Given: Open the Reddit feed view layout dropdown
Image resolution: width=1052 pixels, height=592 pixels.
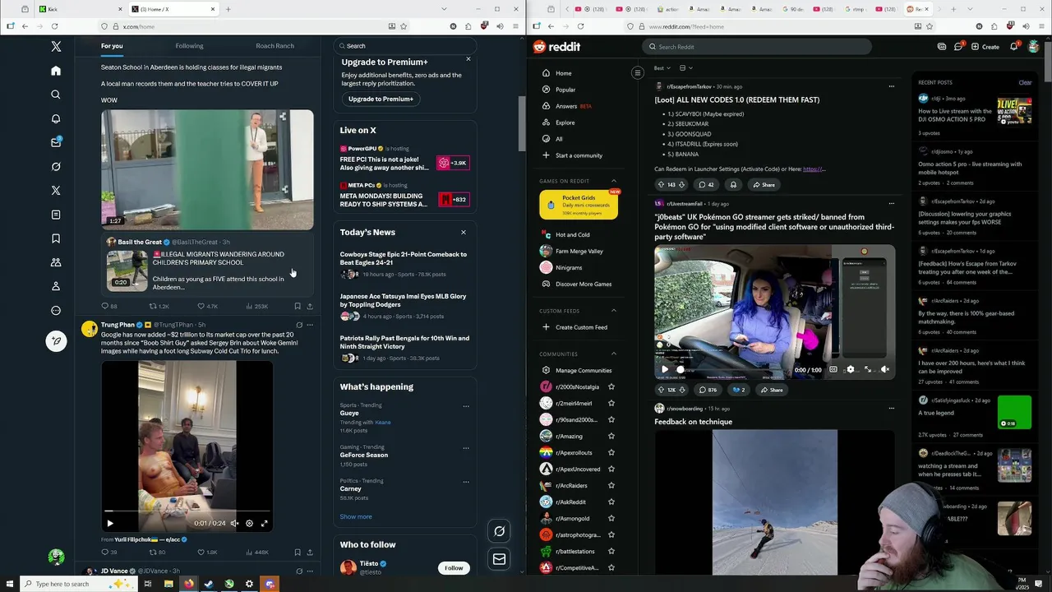Looking at the screenshot, I should pos(685,68).
